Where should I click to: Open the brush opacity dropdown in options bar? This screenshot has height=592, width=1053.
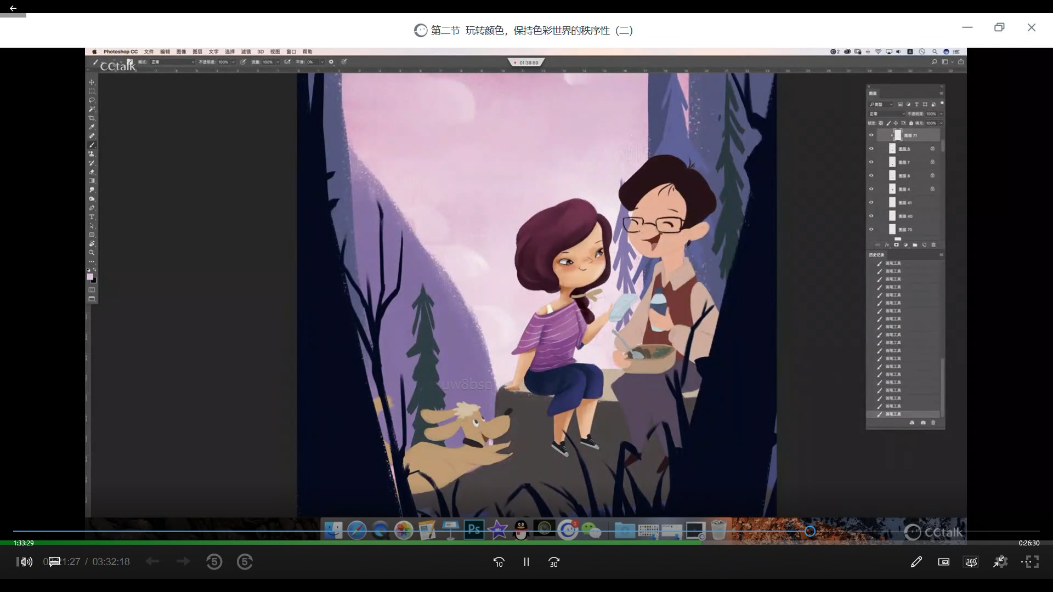(233, 62)
